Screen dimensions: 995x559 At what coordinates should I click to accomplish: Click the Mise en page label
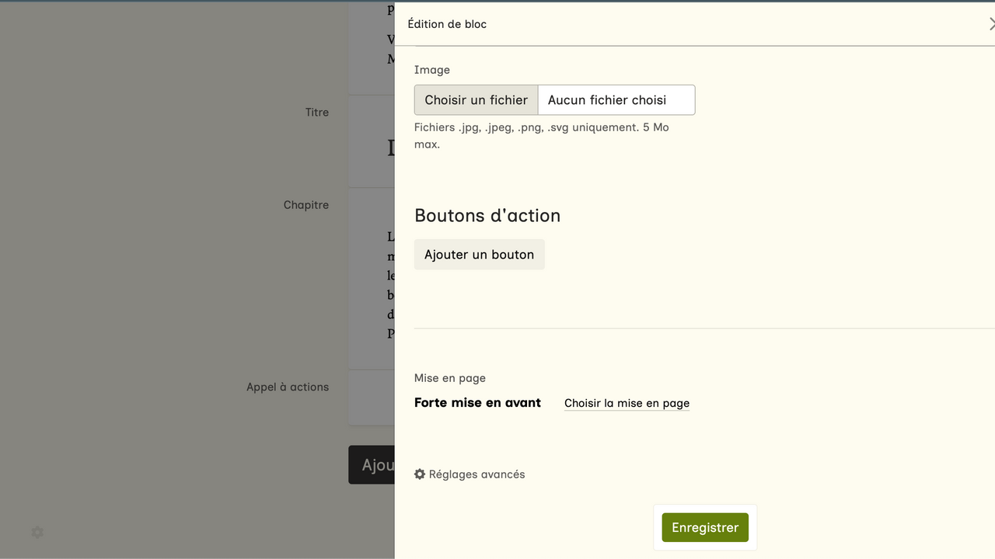click(449, 378)
